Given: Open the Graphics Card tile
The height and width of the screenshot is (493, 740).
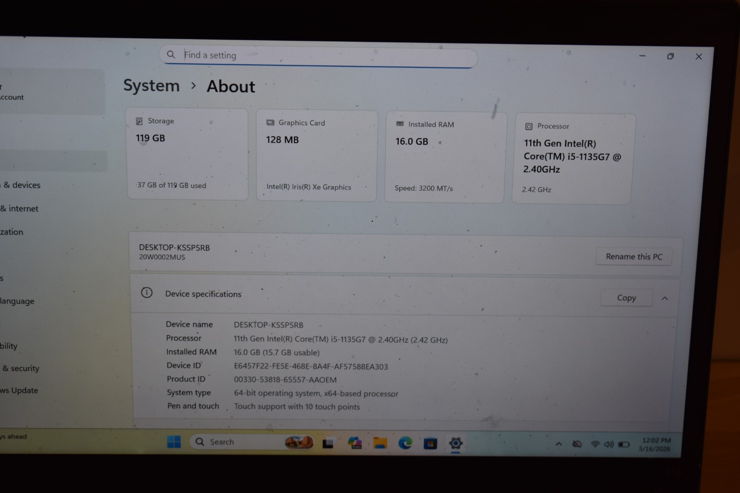Looking at the screenshot, I should pyautogui.click(x=317, y=156).
